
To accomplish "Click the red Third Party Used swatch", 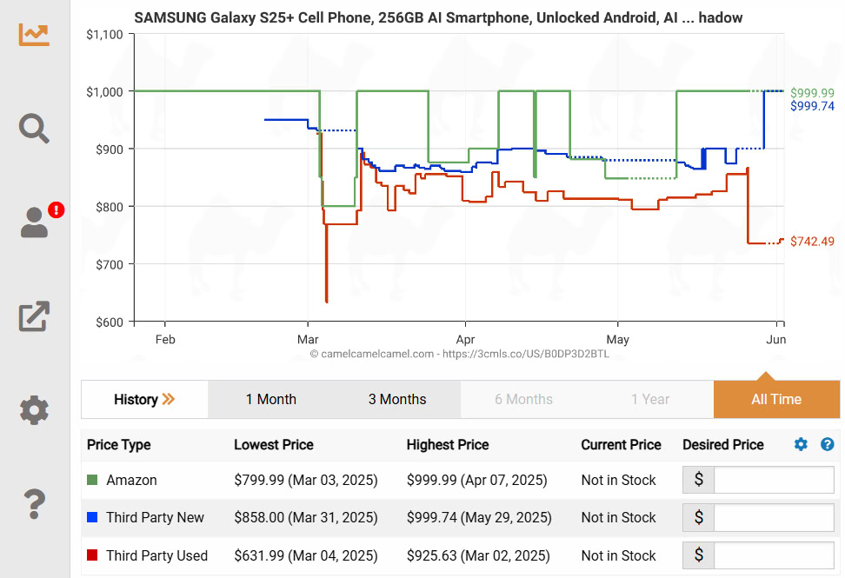I will click(x=92, y=555).
